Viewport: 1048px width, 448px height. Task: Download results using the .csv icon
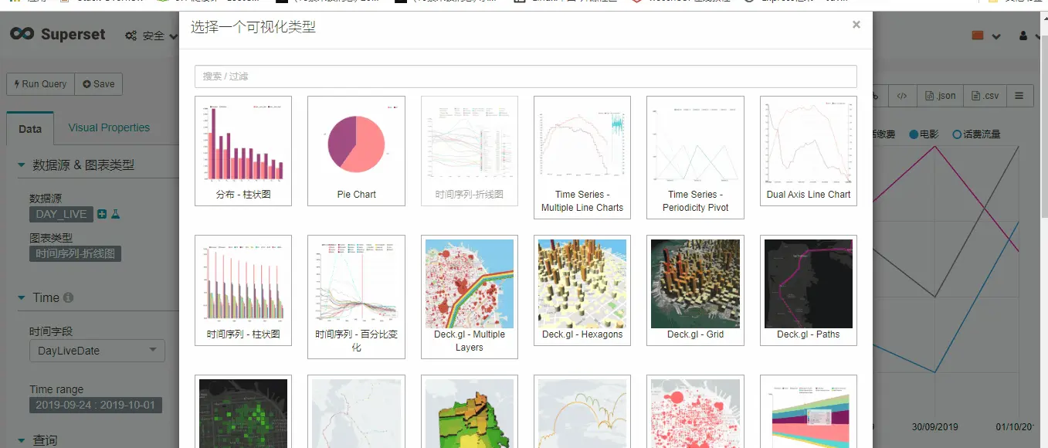pyautogui.click(x=985, y=95)
